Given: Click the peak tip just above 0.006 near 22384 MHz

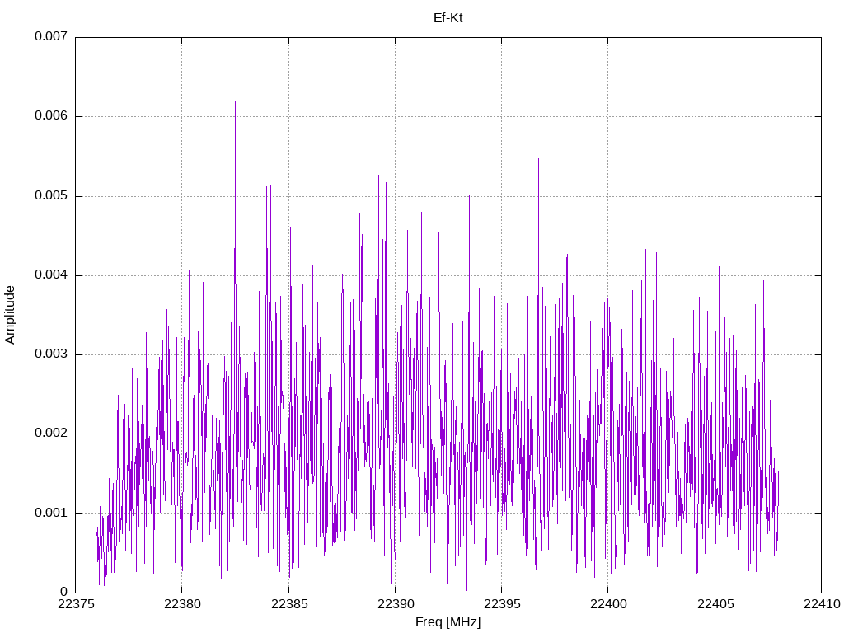Looking at the screenshot, I should click(270, 115).
